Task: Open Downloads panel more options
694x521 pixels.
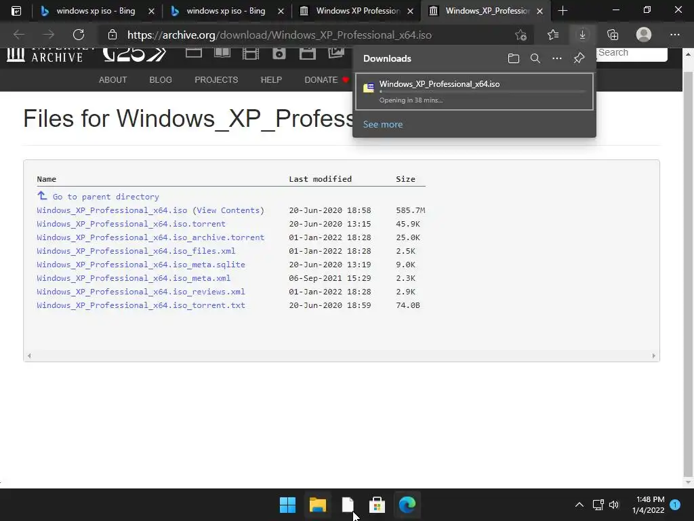Action: 557,58
